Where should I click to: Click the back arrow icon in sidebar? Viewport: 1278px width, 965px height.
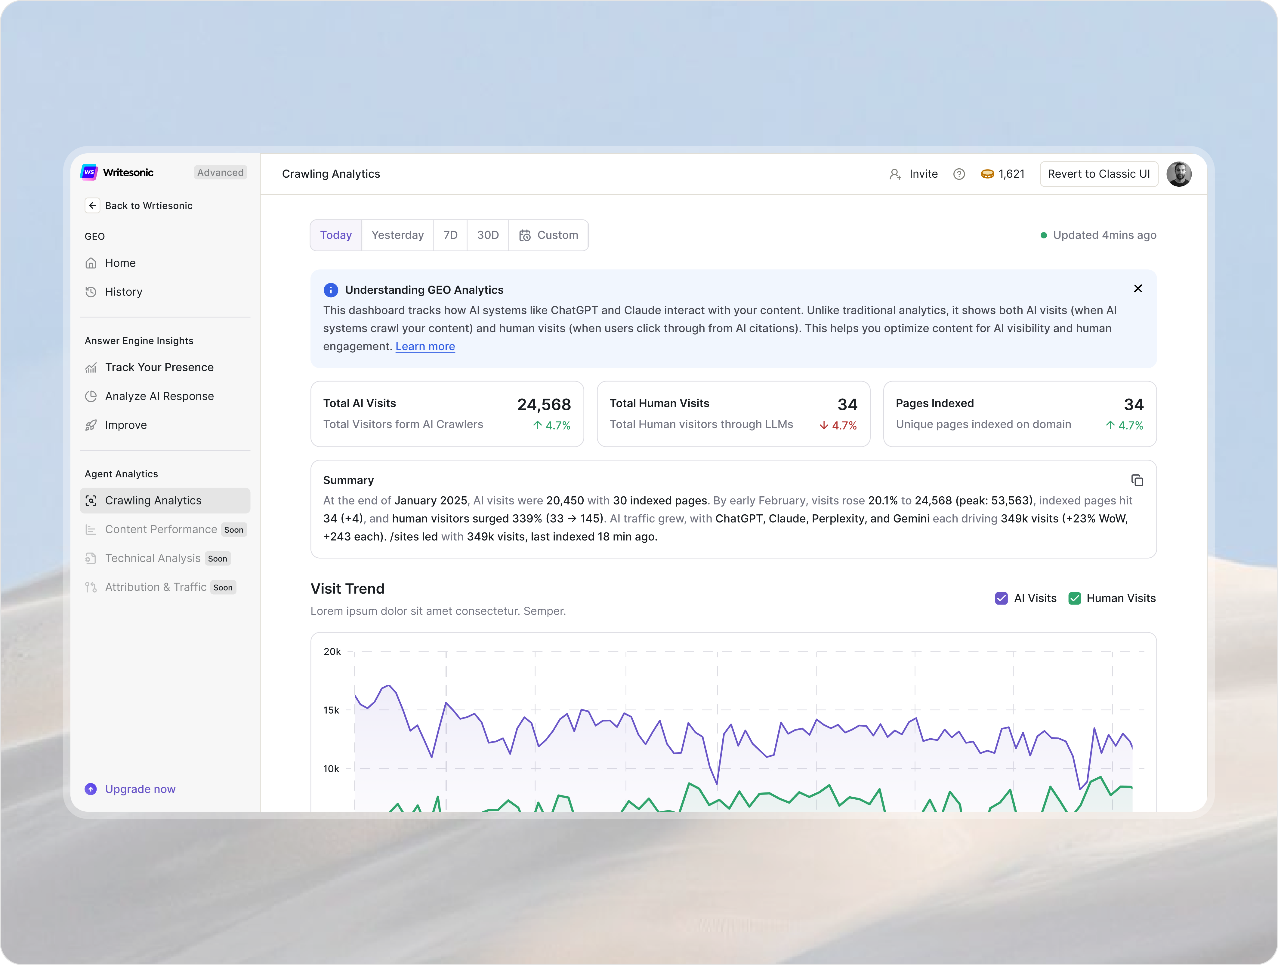[x=92, y=206]
